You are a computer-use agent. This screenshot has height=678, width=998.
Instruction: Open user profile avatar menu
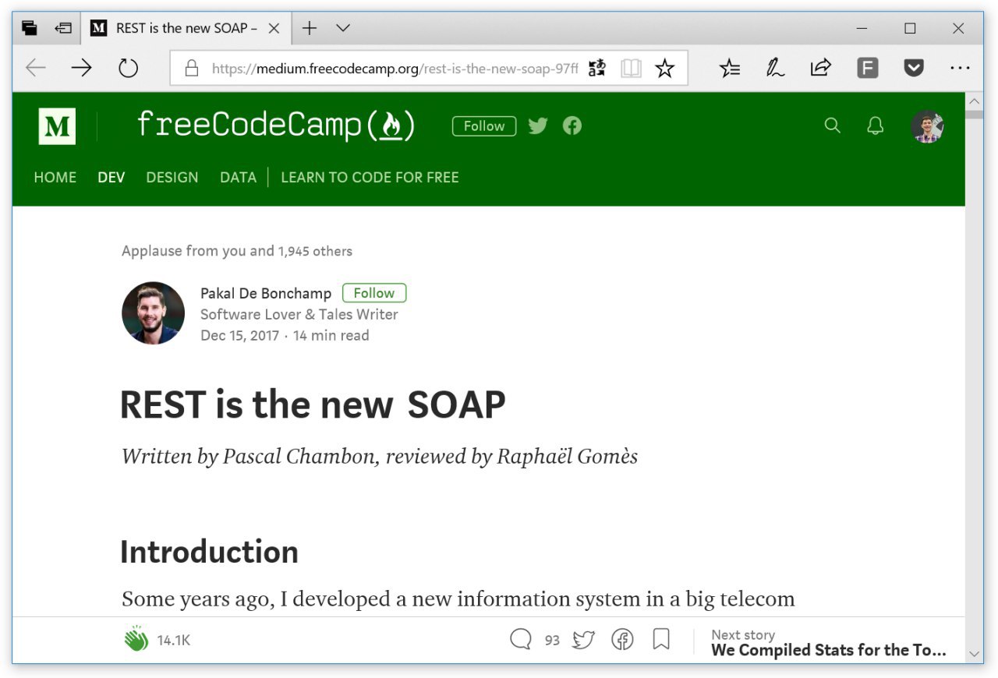click(928, 126)
